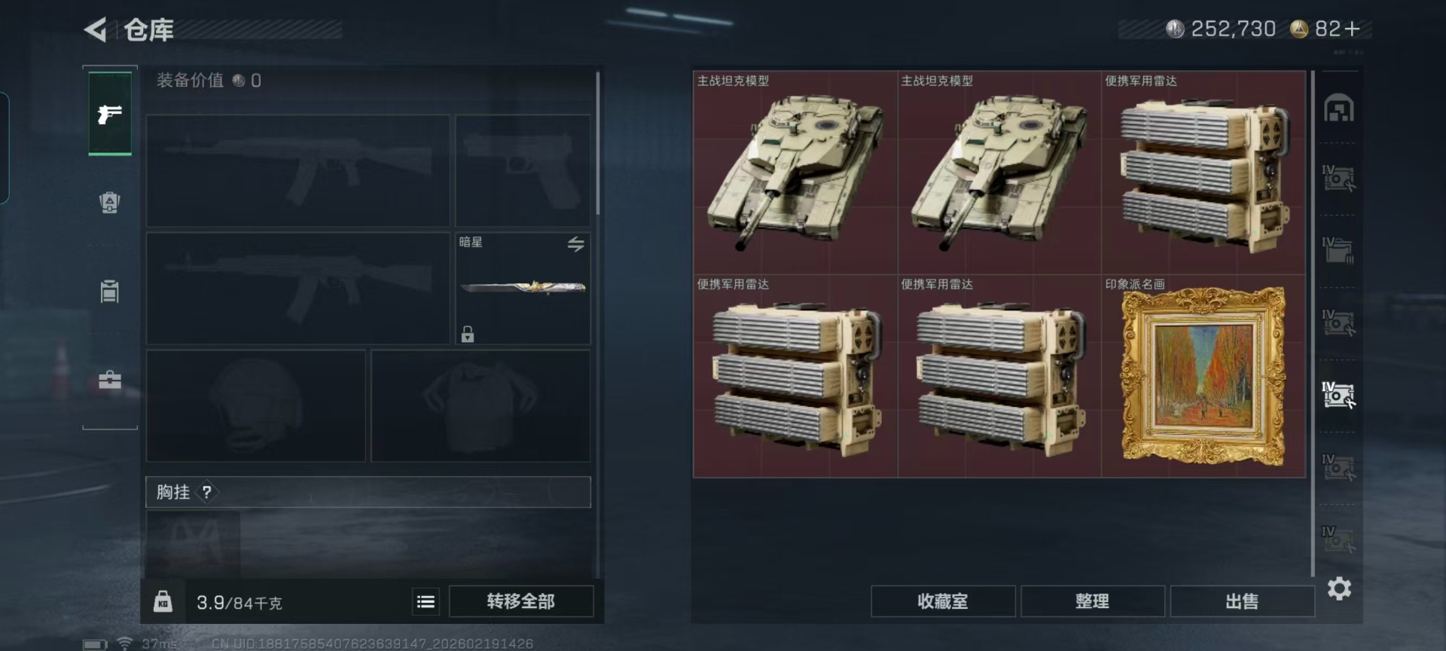The height and width of the screenshot is (651, 1446).
Task: Select the 印象派名画 painting item
Action: pyautogui.click(x=1203, y=376)
